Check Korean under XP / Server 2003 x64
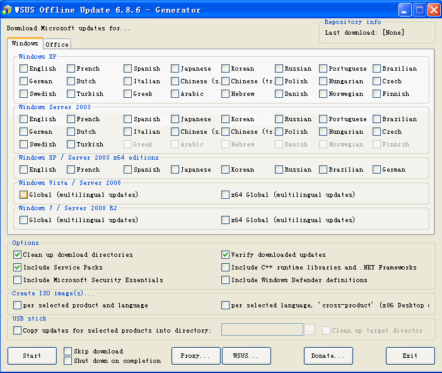The height and width of the screenshot is (373, 442). point(226,170)
